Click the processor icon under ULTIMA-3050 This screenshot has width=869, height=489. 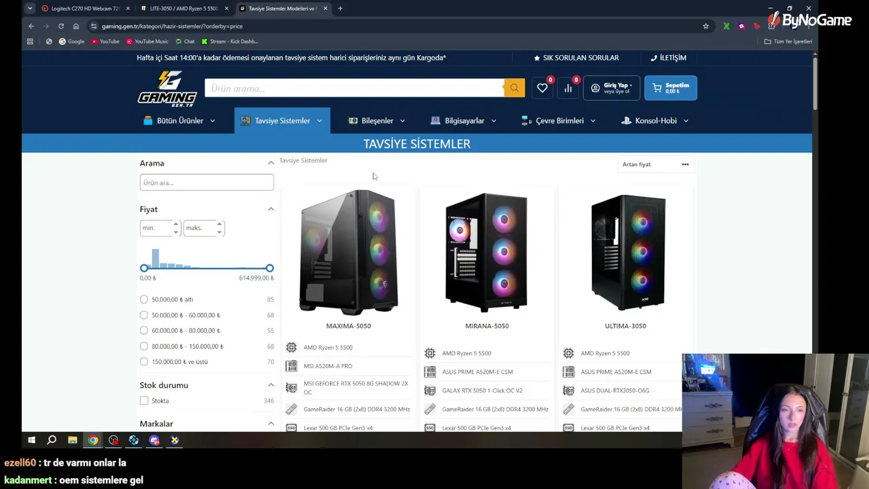568,353
